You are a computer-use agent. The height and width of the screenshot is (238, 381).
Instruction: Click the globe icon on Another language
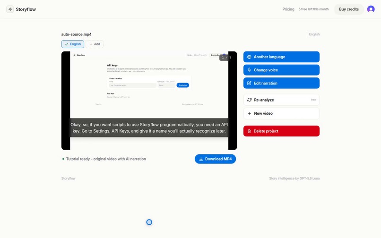pyautogui.click(x=249, y=57)
